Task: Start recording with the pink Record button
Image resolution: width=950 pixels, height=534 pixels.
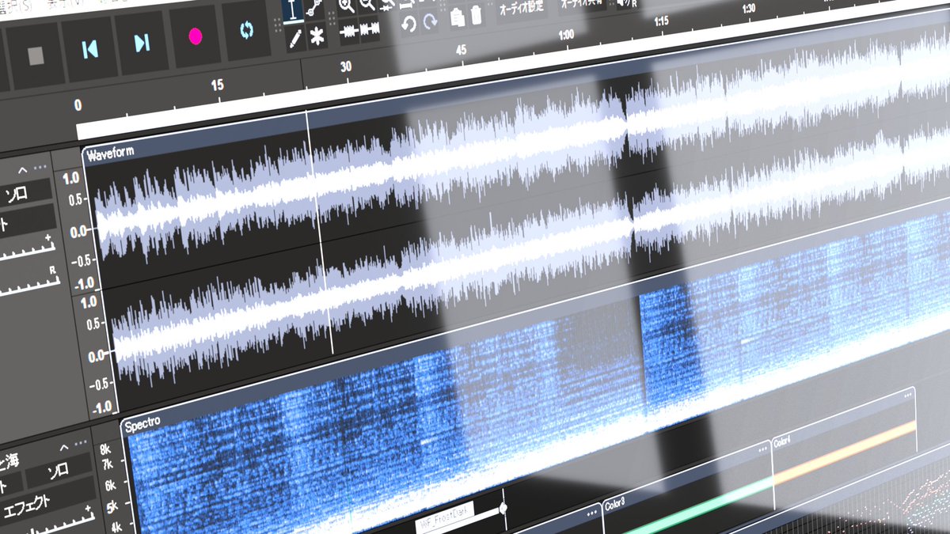Action: point(195,36)
